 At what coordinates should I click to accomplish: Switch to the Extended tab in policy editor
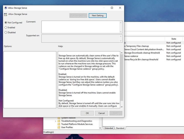109,128
